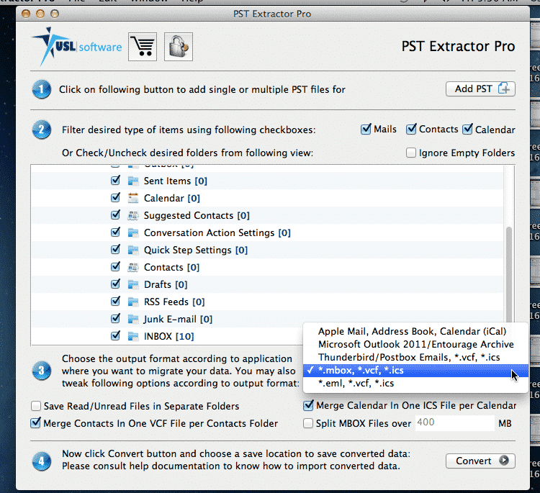The height and width of the screenshot is (493, 540).
Task: Select the Quick Step Settings [0] label
Action: [x=196, y=250]
